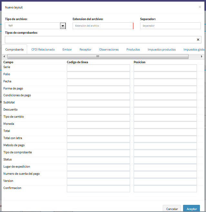Open the Emisor tab

67,50
